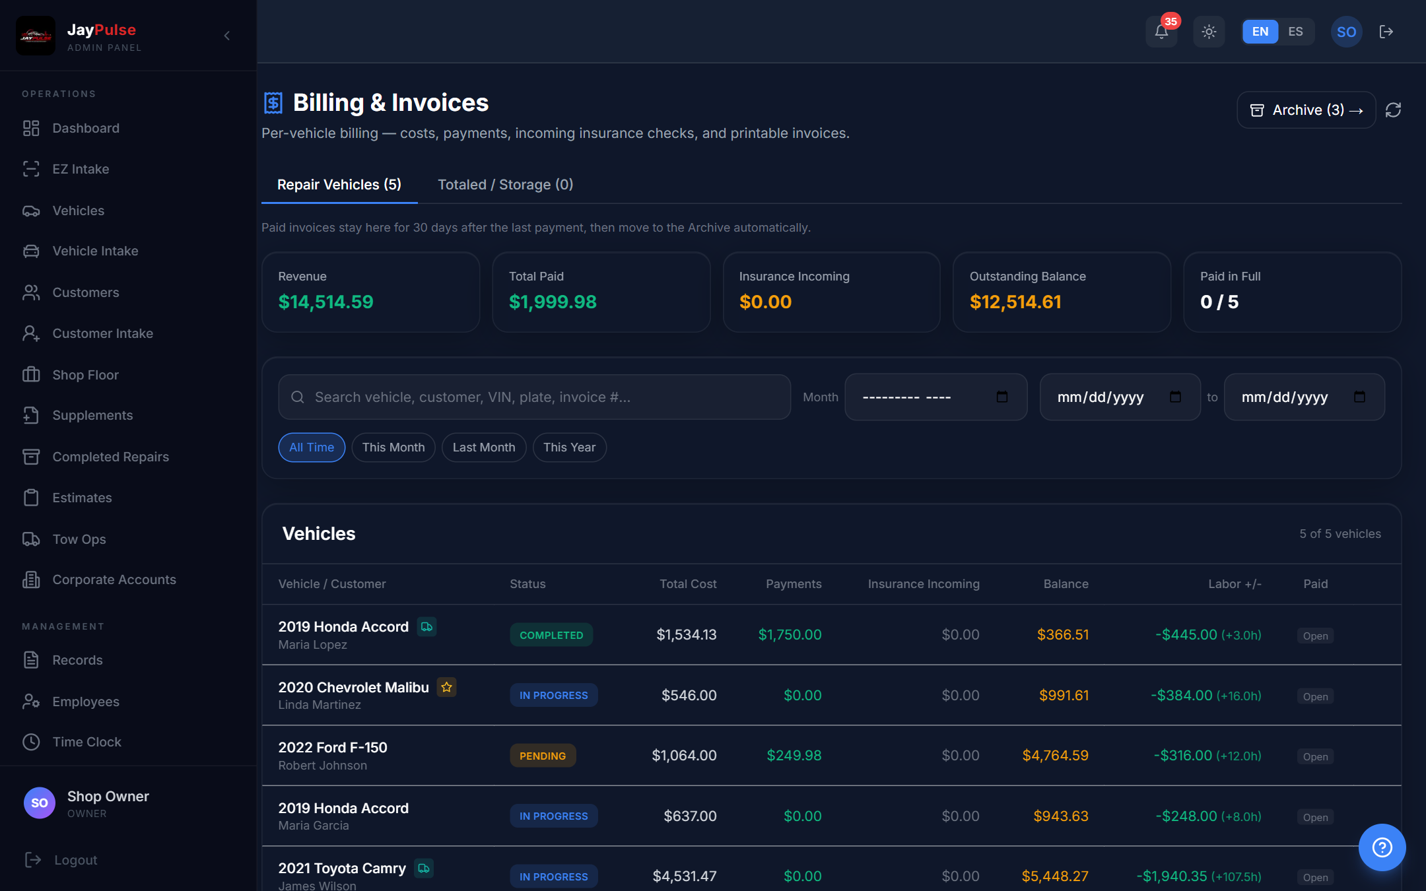Click Open badge for Maria Lopez row
Image resolution: width=1426 pixels, height=891 pixels.
[x=1315, y=636]
